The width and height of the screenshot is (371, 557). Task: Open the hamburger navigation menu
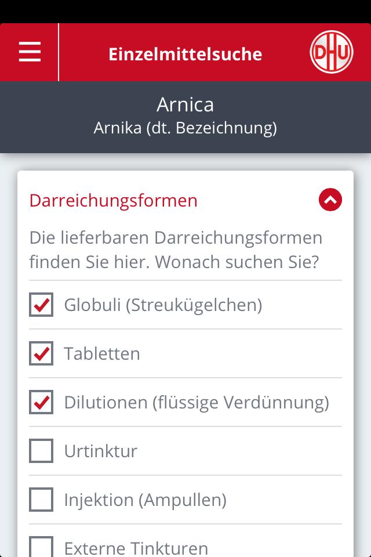tap(29, 52)
